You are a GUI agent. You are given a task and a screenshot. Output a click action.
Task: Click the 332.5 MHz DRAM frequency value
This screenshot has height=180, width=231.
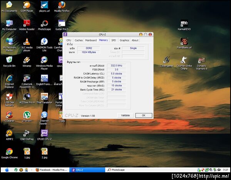[116, 66]
